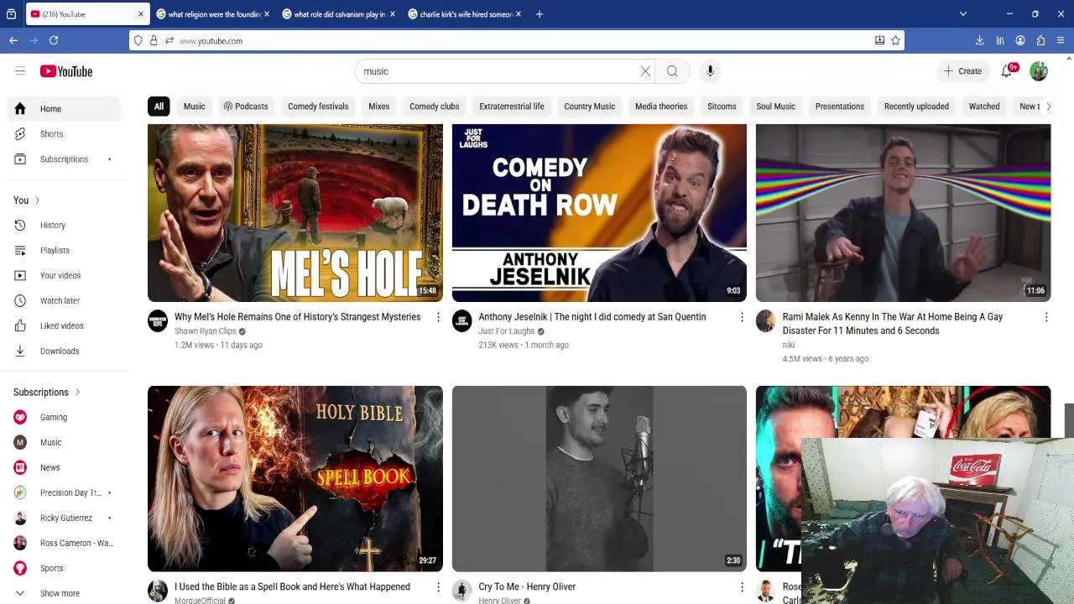This screenshot has width=1074, height=604.
Task: Open the browser extensions icon
Action: [x=1040, y=40]
